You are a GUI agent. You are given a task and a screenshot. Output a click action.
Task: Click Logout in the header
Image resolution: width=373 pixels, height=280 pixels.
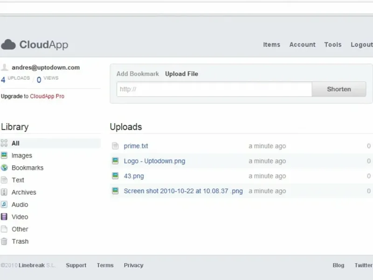click(362, 44)
